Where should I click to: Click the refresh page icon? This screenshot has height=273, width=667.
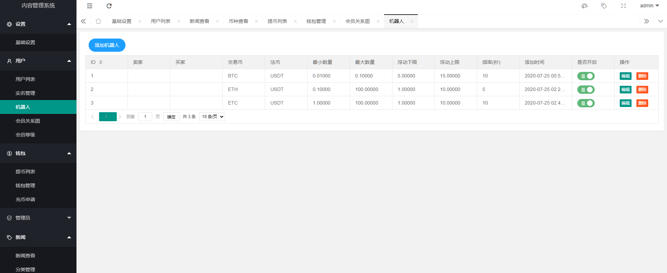109,6
